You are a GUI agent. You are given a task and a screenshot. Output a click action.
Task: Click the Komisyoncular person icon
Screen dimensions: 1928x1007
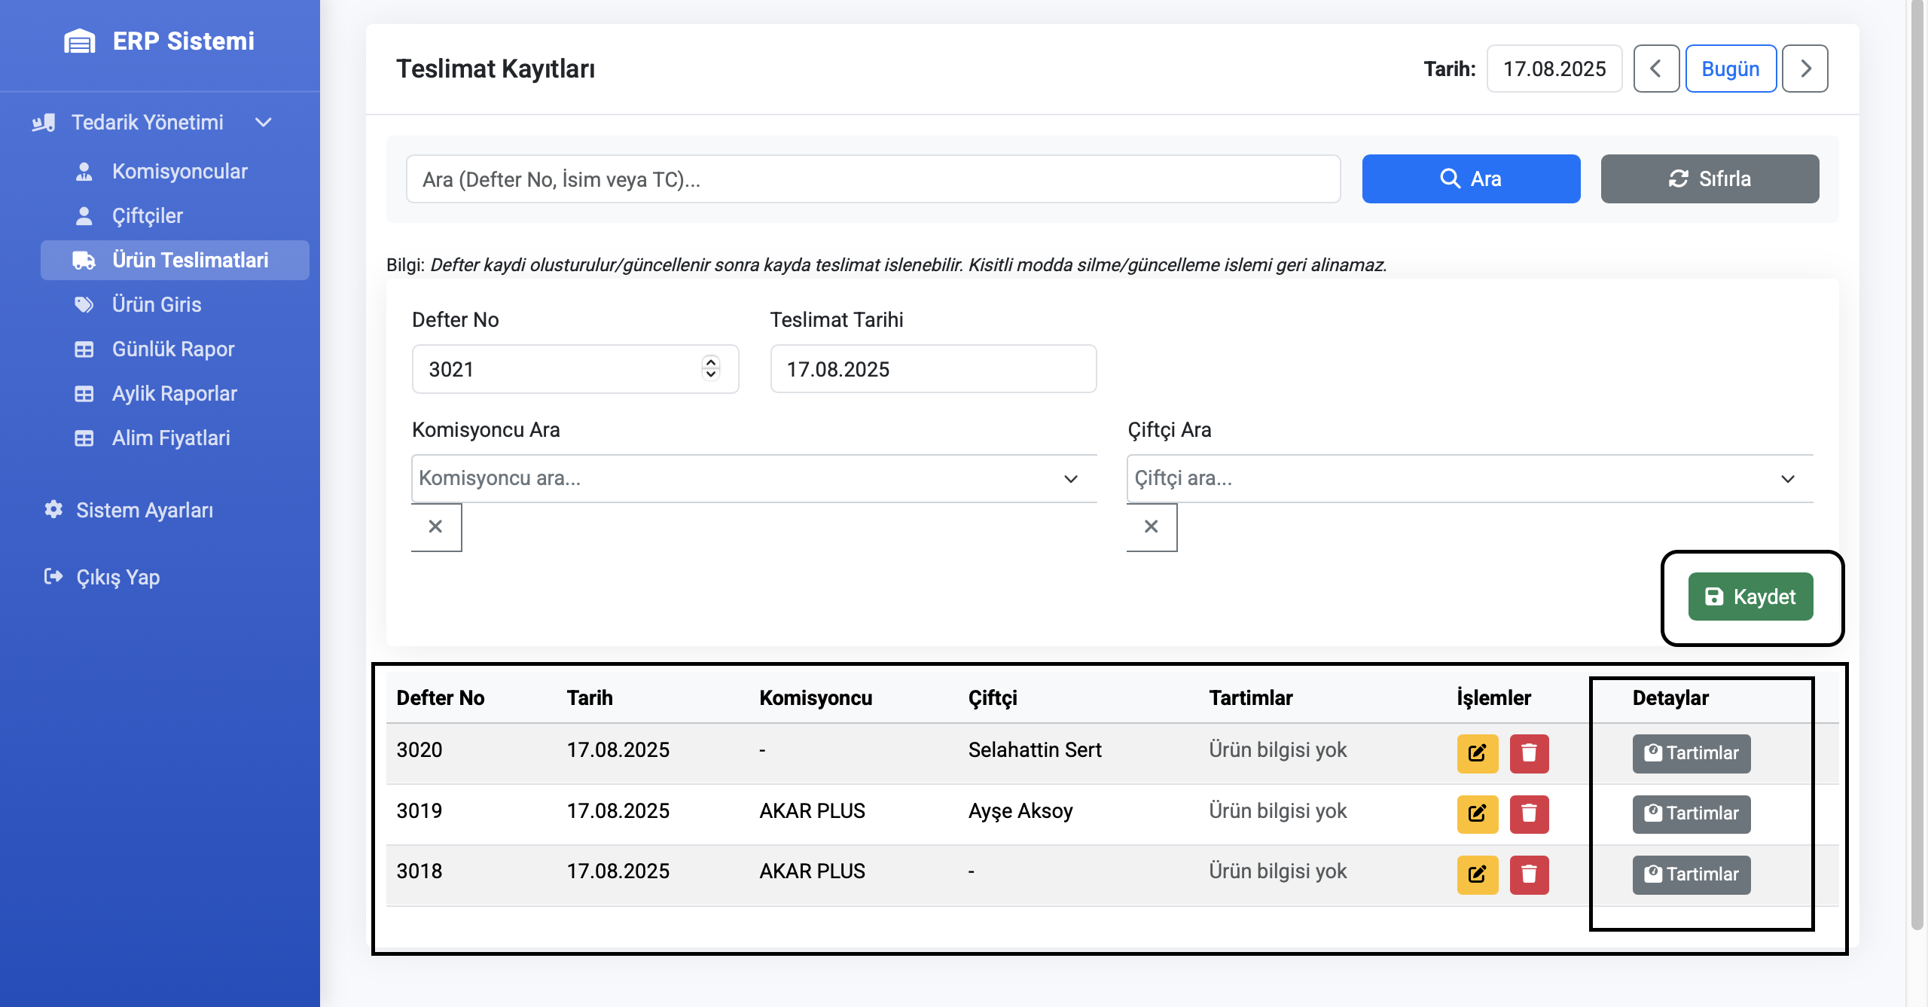84,172
